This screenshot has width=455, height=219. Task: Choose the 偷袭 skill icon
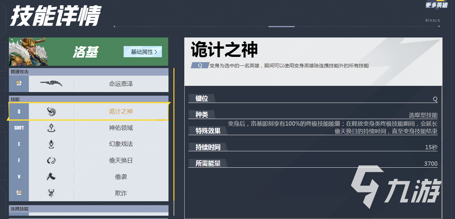[x=51, y=177]
